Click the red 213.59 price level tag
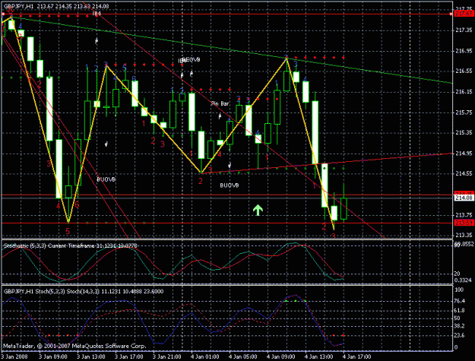475x361 pixels. (x=464, y=223)
